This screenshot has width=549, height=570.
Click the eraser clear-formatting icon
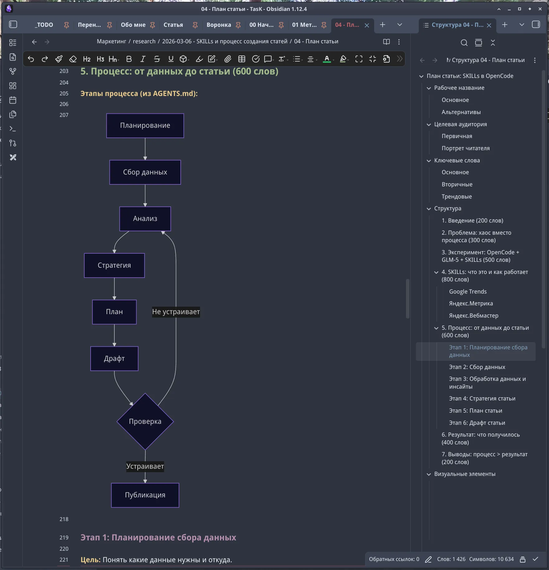click(73, 59)
